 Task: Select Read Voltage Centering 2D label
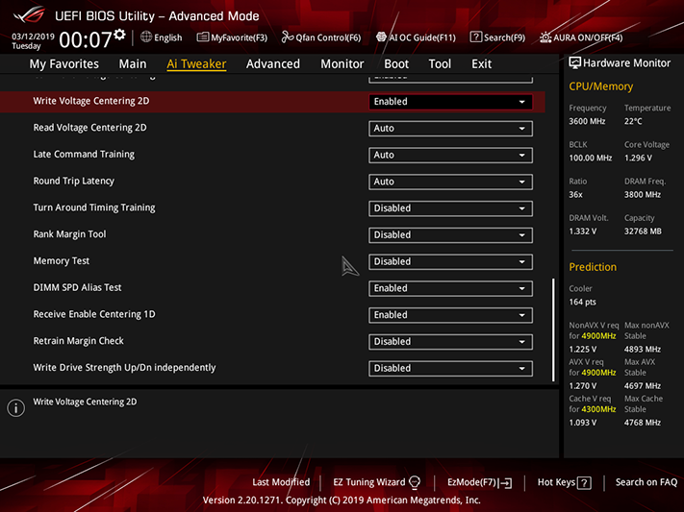[89, 127]
